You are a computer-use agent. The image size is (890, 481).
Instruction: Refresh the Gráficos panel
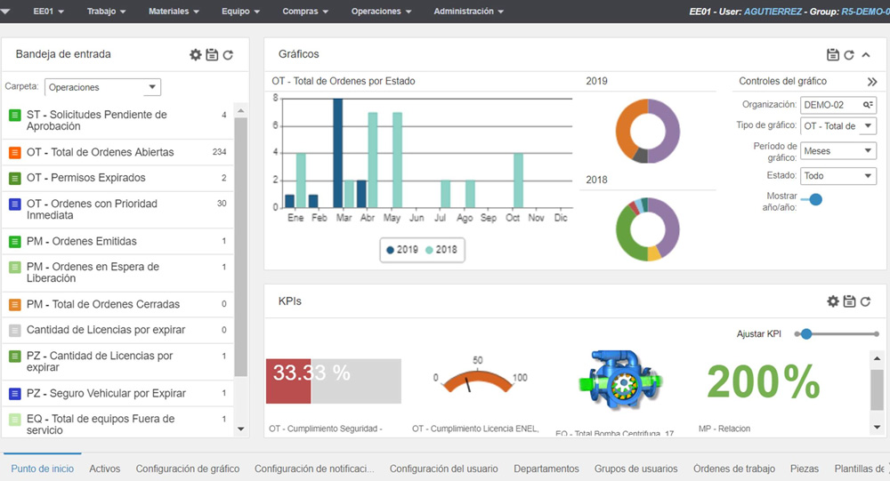849,55
